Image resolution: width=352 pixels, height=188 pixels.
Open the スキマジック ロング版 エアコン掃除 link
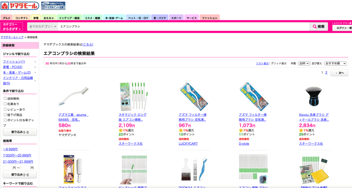[132, 117]
